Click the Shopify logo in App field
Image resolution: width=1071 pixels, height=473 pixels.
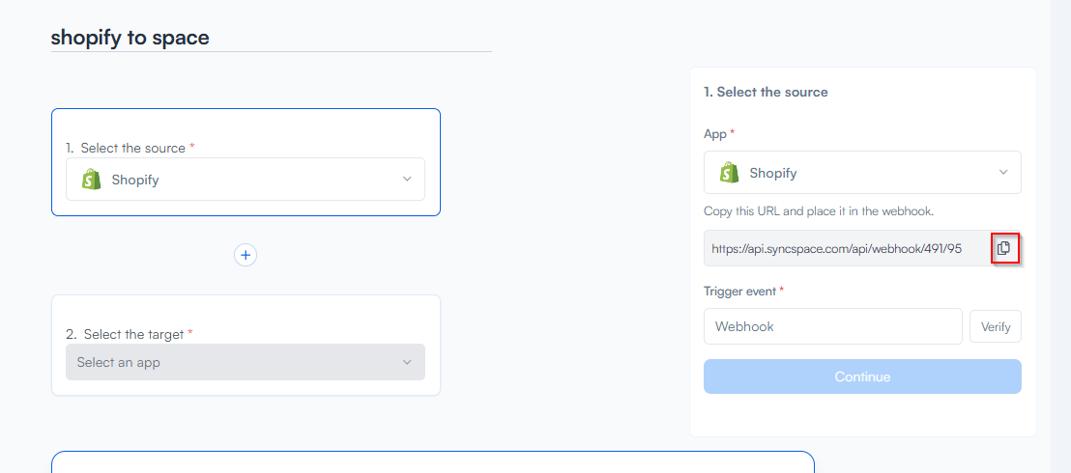pyautogui.click(x=730, y=173)
